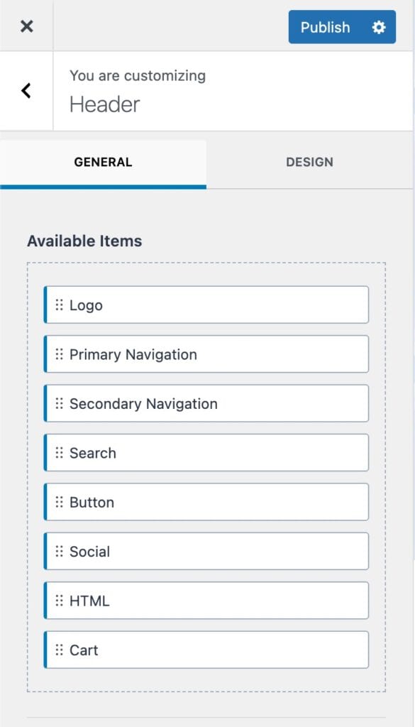The width and height of the screenshot is (415, 727).
Task: Click the drag handle on the Social item
Action: pos(60,551)
